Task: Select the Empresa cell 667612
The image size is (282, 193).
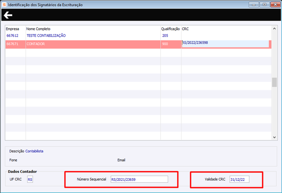Action: (12, 36)
